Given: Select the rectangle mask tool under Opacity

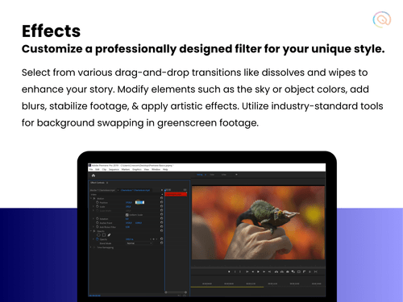Looking at the screenshot, I should [x=104, y=235].
